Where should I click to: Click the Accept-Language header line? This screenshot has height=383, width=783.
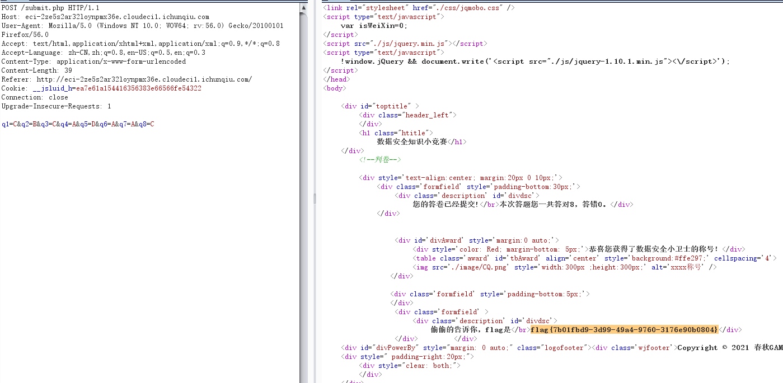click(103, 53)
